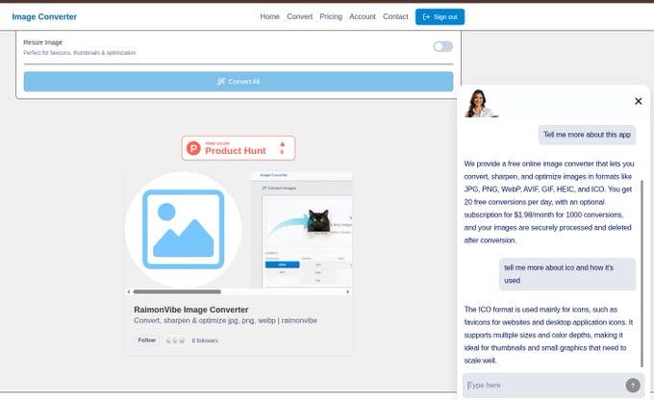
Task: Click the ICO format answer paragraph
Action: 548,335
